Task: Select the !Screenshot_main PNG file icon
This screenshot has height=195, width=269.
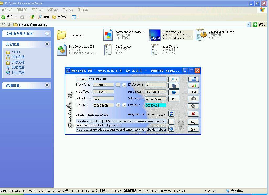Action: coord(108,35)
